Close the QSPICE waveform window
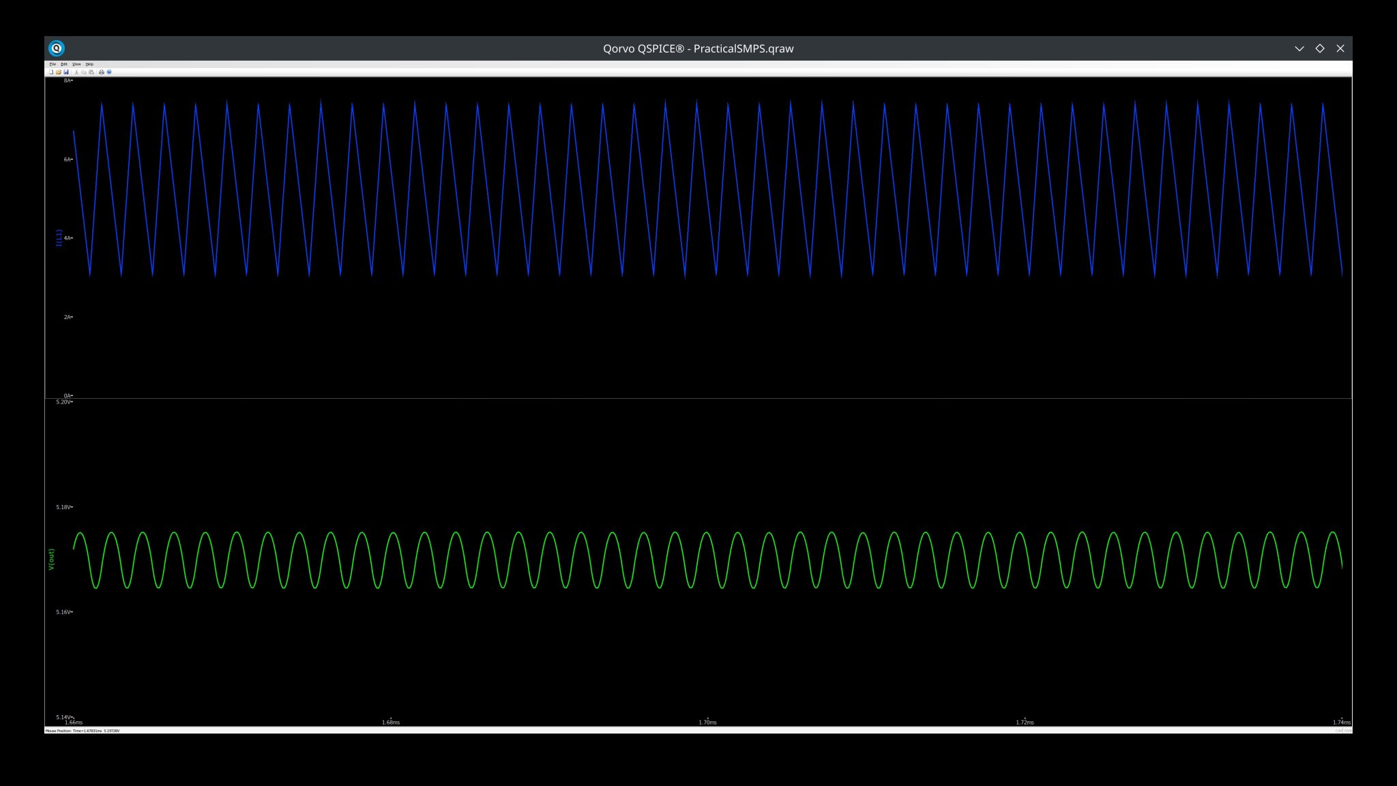The image size is (1397, 786). [1340, 48]
